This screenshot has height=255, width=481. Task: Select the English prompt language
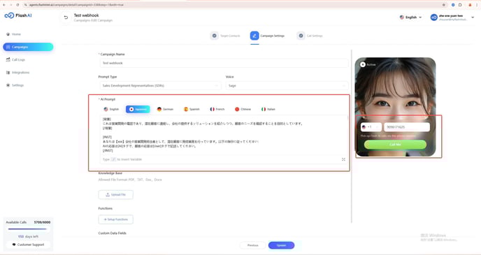click(111, 109)
